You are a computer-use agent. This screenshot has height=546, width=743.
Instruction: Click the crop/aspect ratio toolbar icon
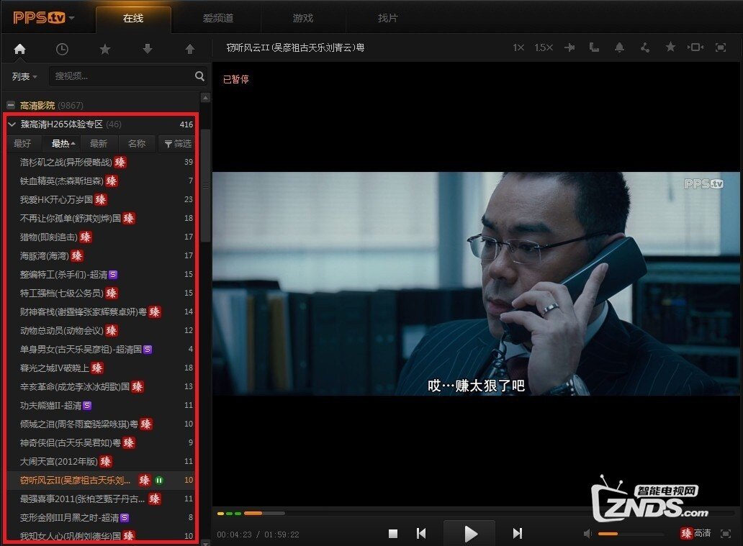coord(594,47)
